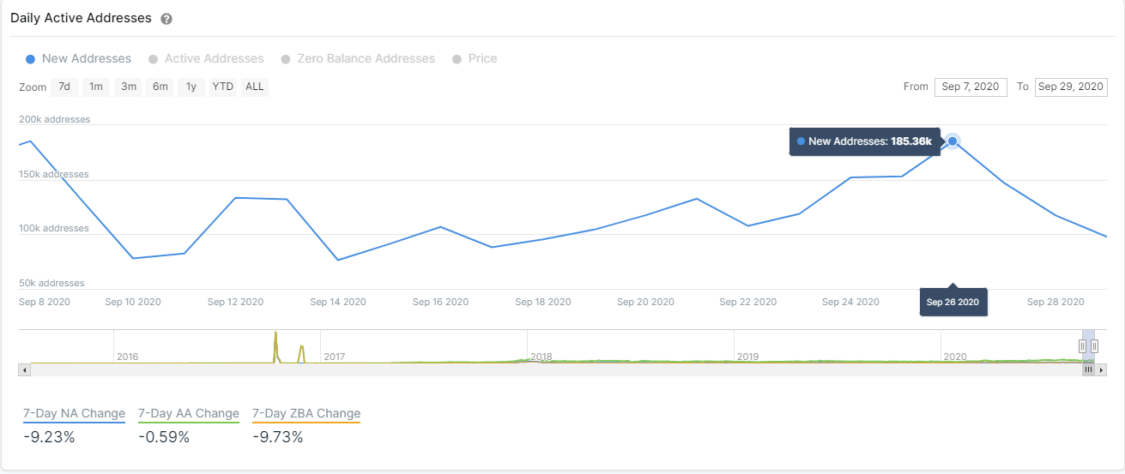Click the navigator scroll left arrow

tap(24, 370)
